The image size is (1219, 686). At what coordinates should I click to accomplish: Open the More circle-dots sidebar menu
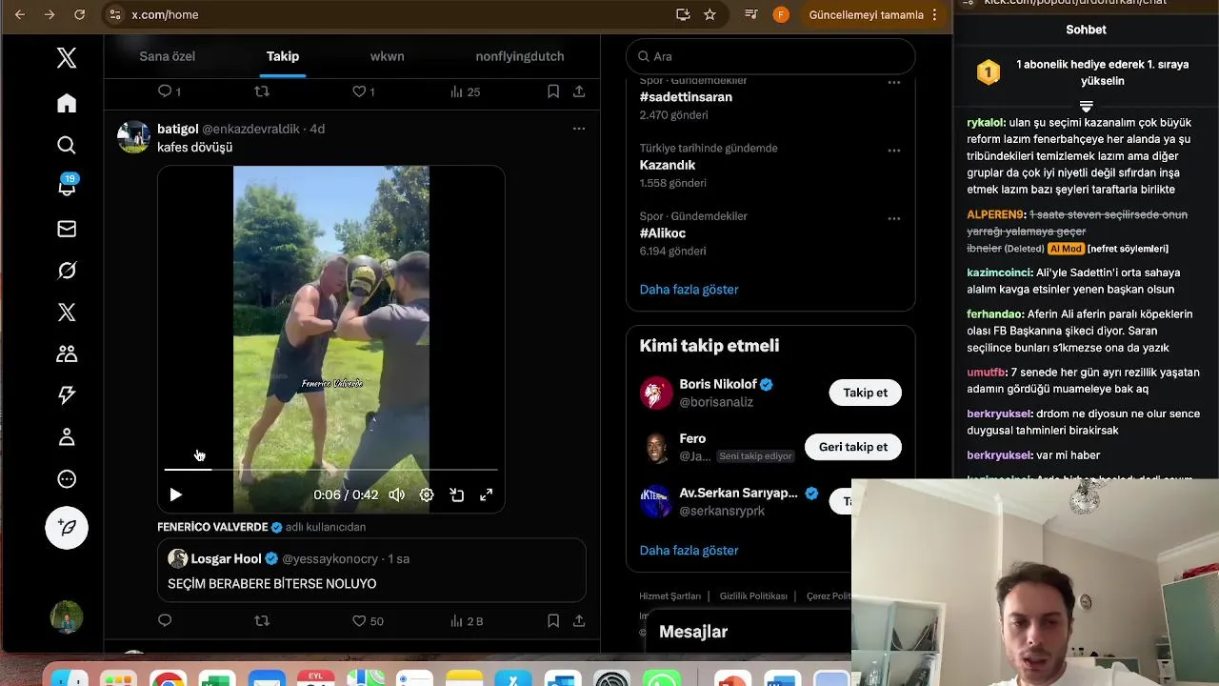tap(67, 479)
